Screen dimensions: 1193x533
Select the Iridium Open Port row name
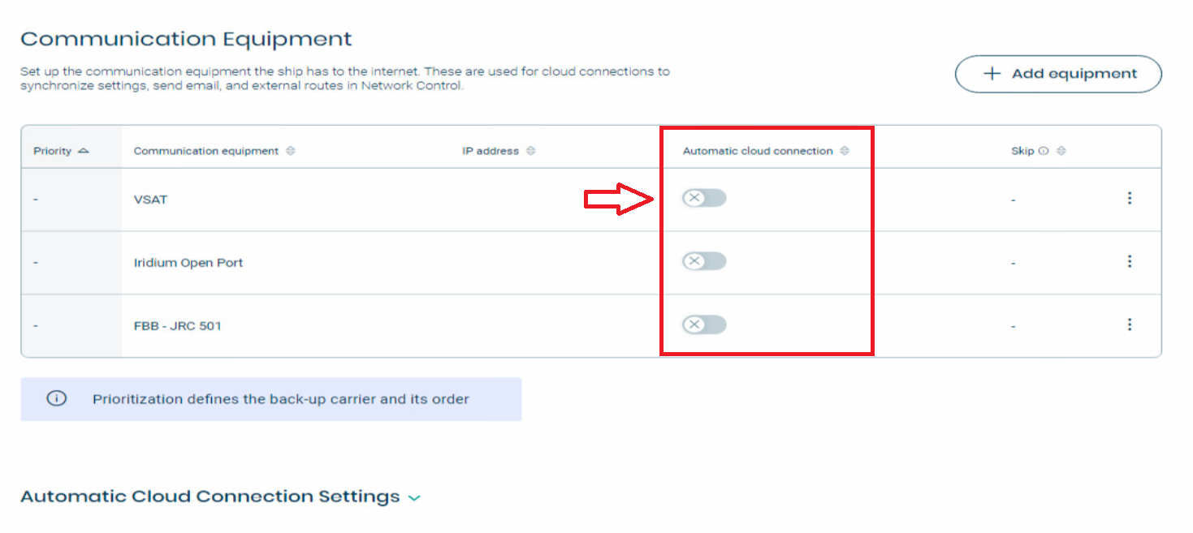pyautogui.click(x=188, y=263)
